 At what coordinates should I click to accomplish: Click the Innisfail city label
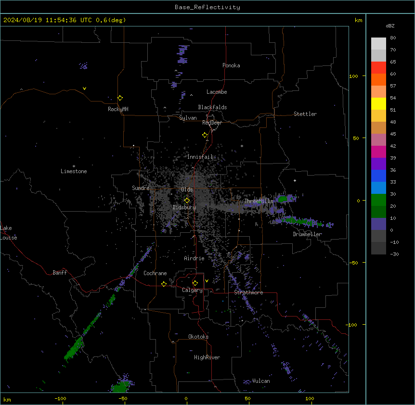click(x=200, y=157)
